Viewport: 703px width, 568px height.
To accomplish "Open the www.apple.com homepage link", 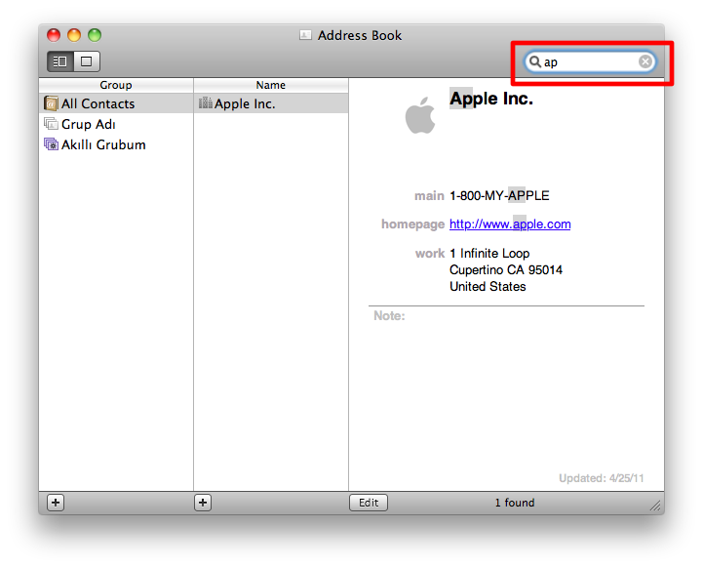I will 510,224.
